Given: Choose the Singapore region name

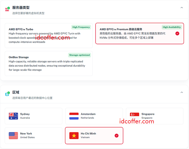Looking at the screenshot, I should (x=148, y=114).
